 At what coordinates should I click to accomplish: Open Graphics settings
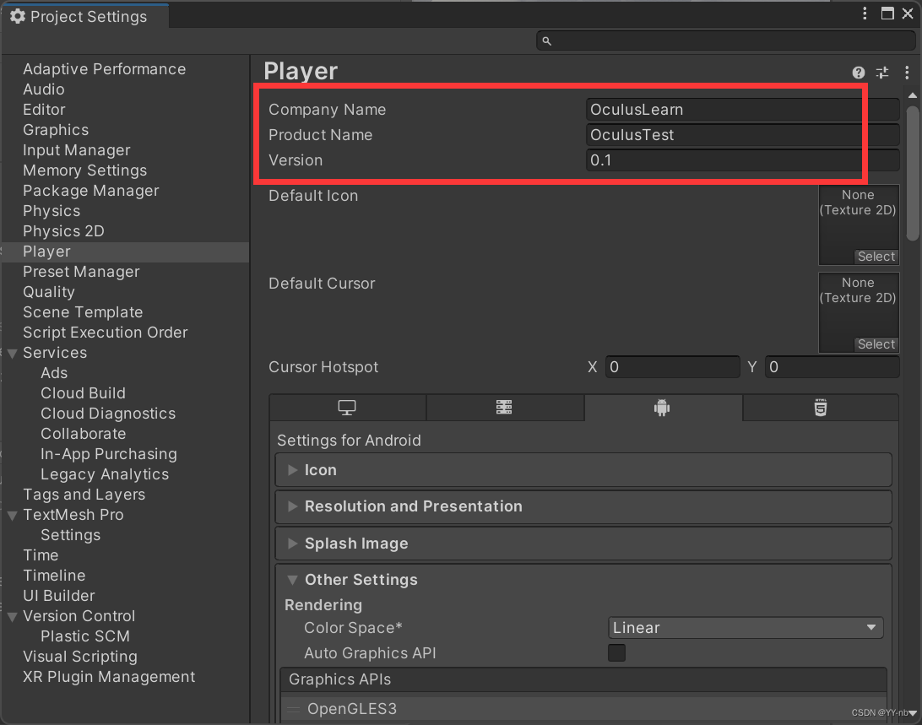tap(56, 130)
